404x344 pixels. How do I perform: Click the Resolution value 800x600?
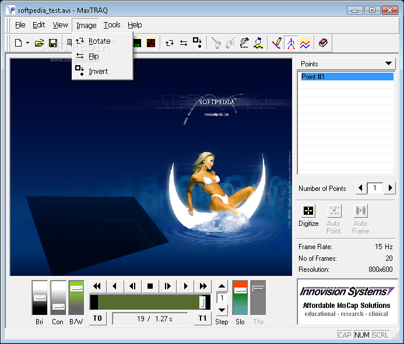(x=380, y=269)
